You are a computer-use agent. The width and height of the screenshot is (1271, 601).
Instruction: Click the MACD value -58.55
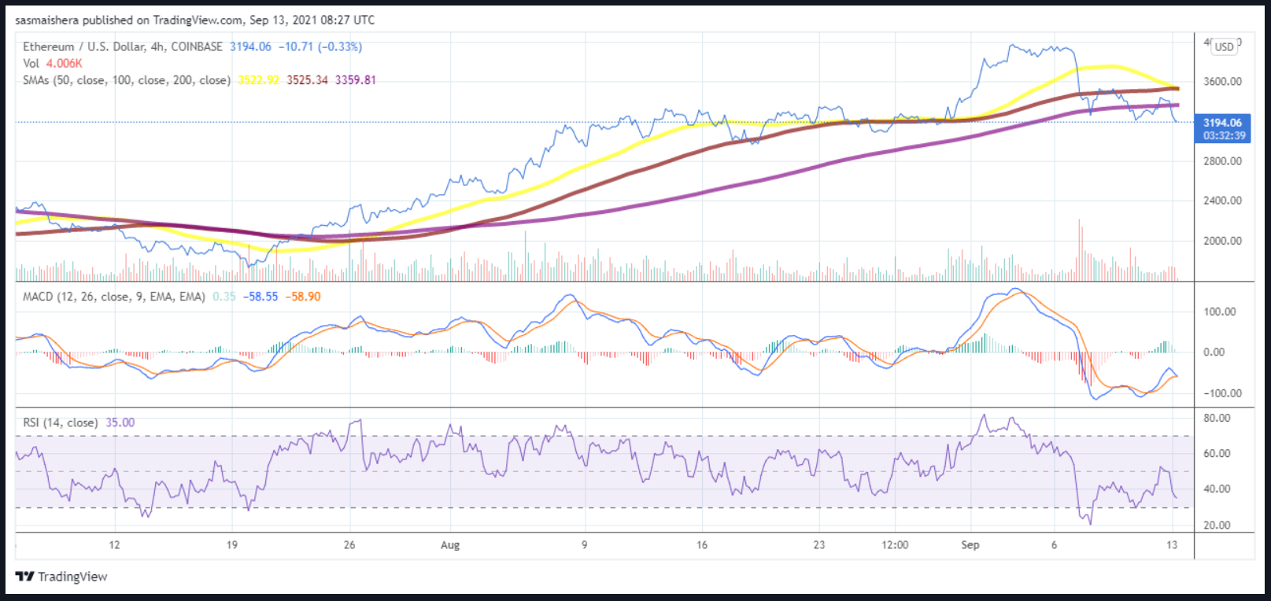click(x=260, y=297)
